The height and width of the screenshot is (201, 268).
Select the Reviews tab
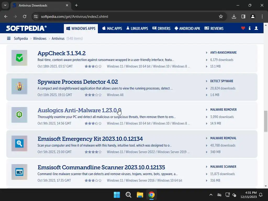(214, 28)
